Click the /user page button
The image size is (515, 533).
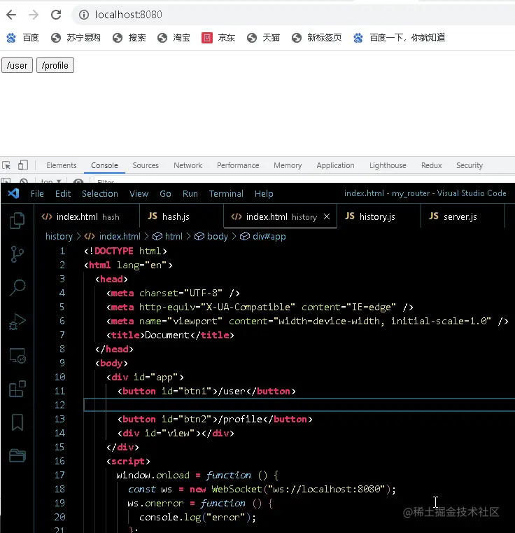17,65
